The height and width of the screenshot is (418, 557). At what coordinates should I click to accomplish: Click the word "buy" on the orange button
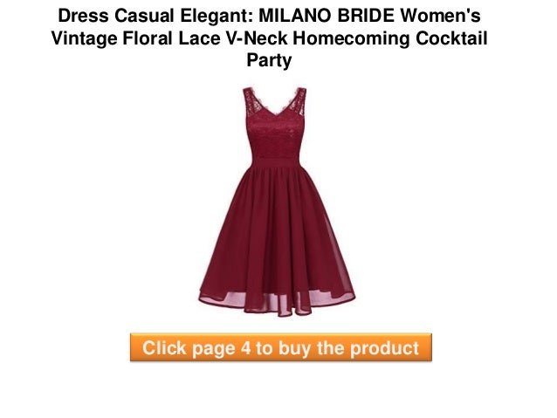[x=294, y=349]
